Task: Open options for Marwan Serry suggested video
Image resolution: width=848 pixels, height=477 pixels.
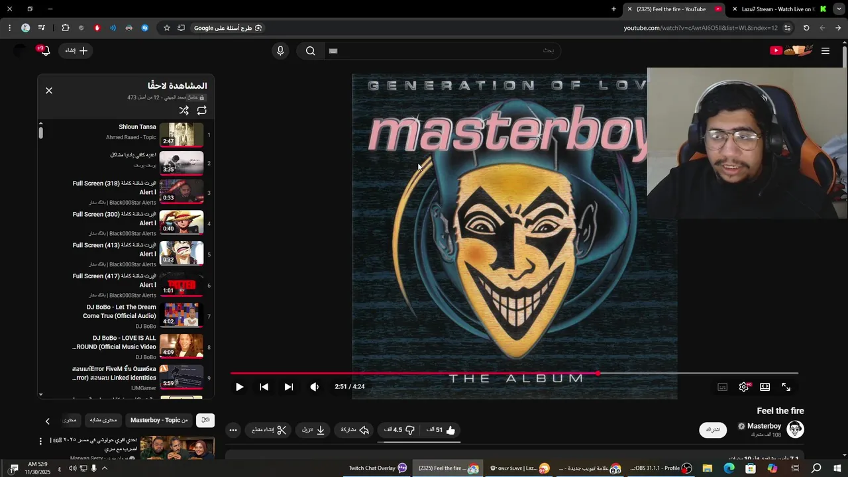Action: (40, 441)
